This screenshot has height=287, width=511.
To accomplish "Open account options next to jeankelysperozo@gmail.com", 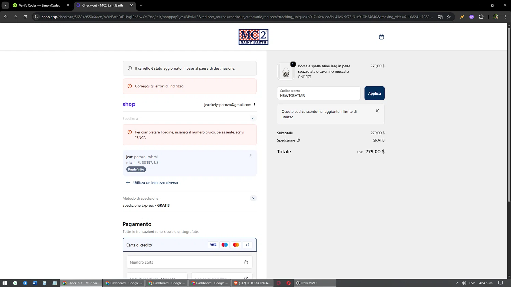I will coord(255,105).
